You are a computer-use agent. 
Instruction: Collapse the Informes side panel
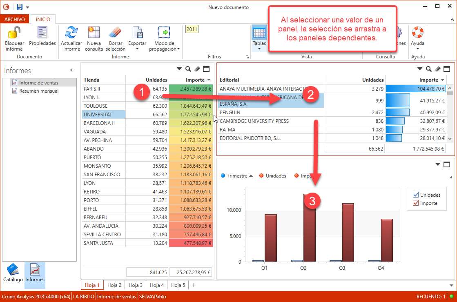coord(71,70)
